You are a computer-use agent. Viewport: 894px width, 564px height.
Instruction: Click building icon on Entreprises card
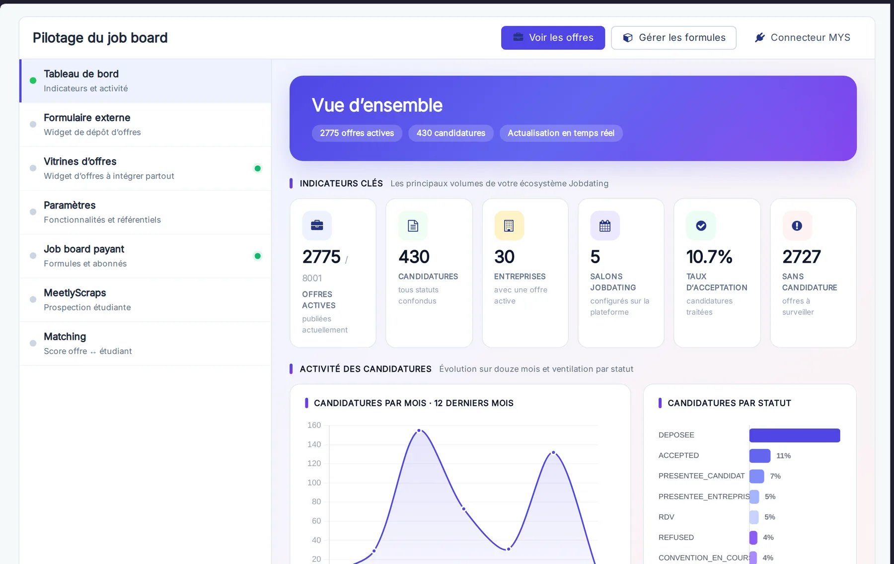pos(509,225)
